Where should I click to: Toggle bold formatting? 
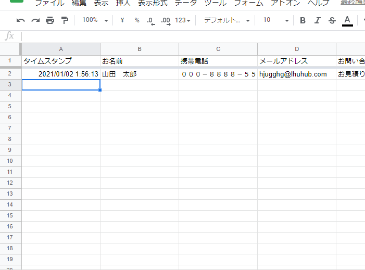(303, 20)
